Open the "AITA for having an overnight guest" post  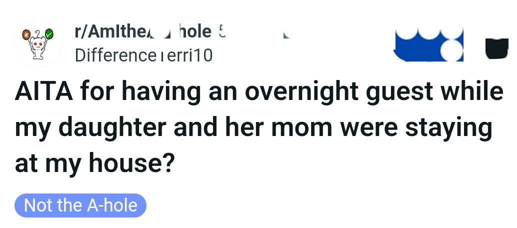(258, 128)
